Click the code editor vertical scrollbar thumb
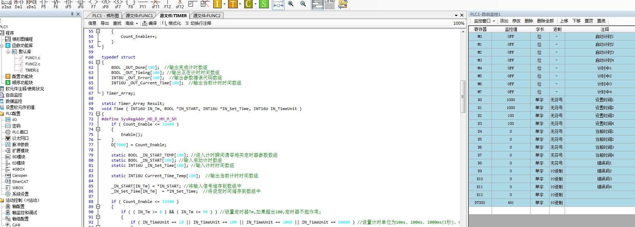Image resolution: width=635 pixels, height=227 pixels. pyautogui.click(x=463, y=96)
